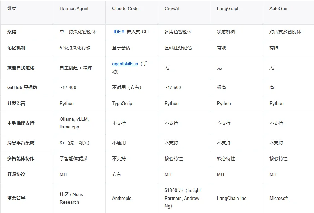Select the 社区 / Nous Research cell

pos(71,199)
